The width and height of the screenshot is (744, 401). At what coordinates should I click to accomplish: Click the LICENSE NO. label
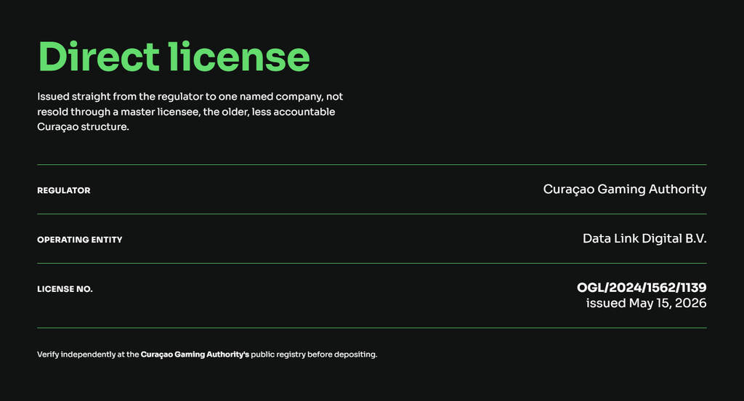point(65,289)
